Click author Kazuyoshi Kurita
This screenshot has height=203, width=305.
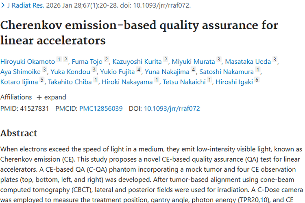pos(137,62)
